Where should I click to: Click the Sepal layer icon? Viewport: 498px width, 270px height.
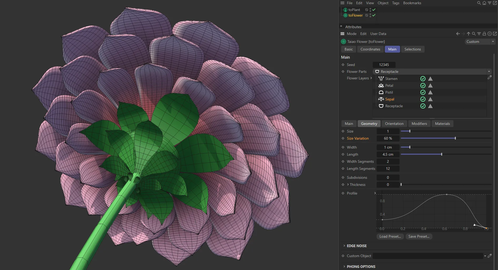coord(381,99)
